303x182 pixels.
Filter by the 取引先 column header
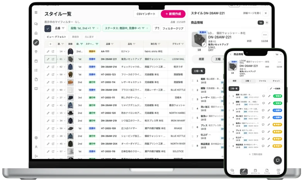(x=159, y=44)
